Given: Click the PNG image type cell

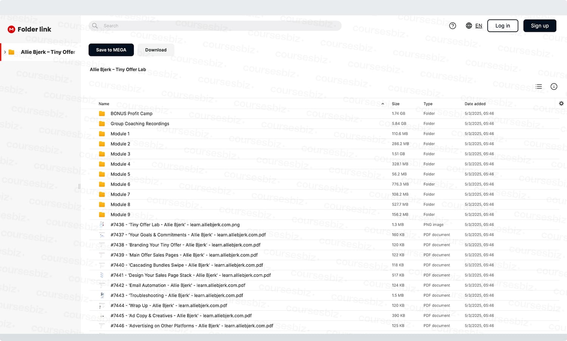Looking at the screenshot, I should point(434,225).
